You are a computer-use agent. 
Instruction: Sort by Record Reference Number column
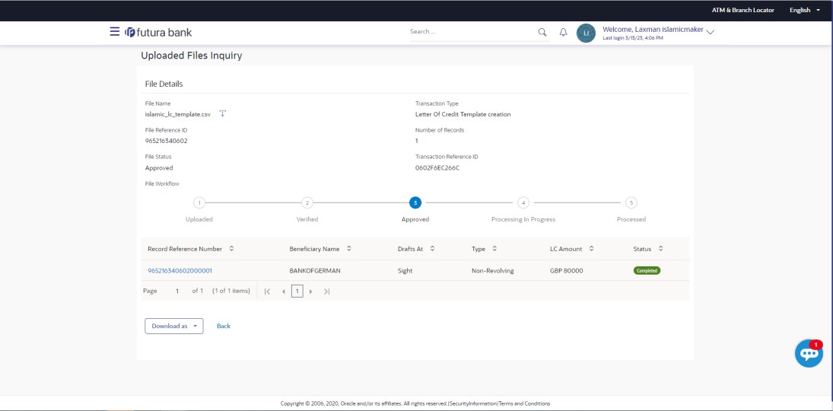(231, 248)
